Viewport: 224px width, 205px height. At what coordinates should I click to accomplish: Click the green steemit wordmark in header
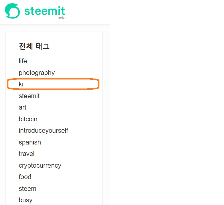(45, 11)
